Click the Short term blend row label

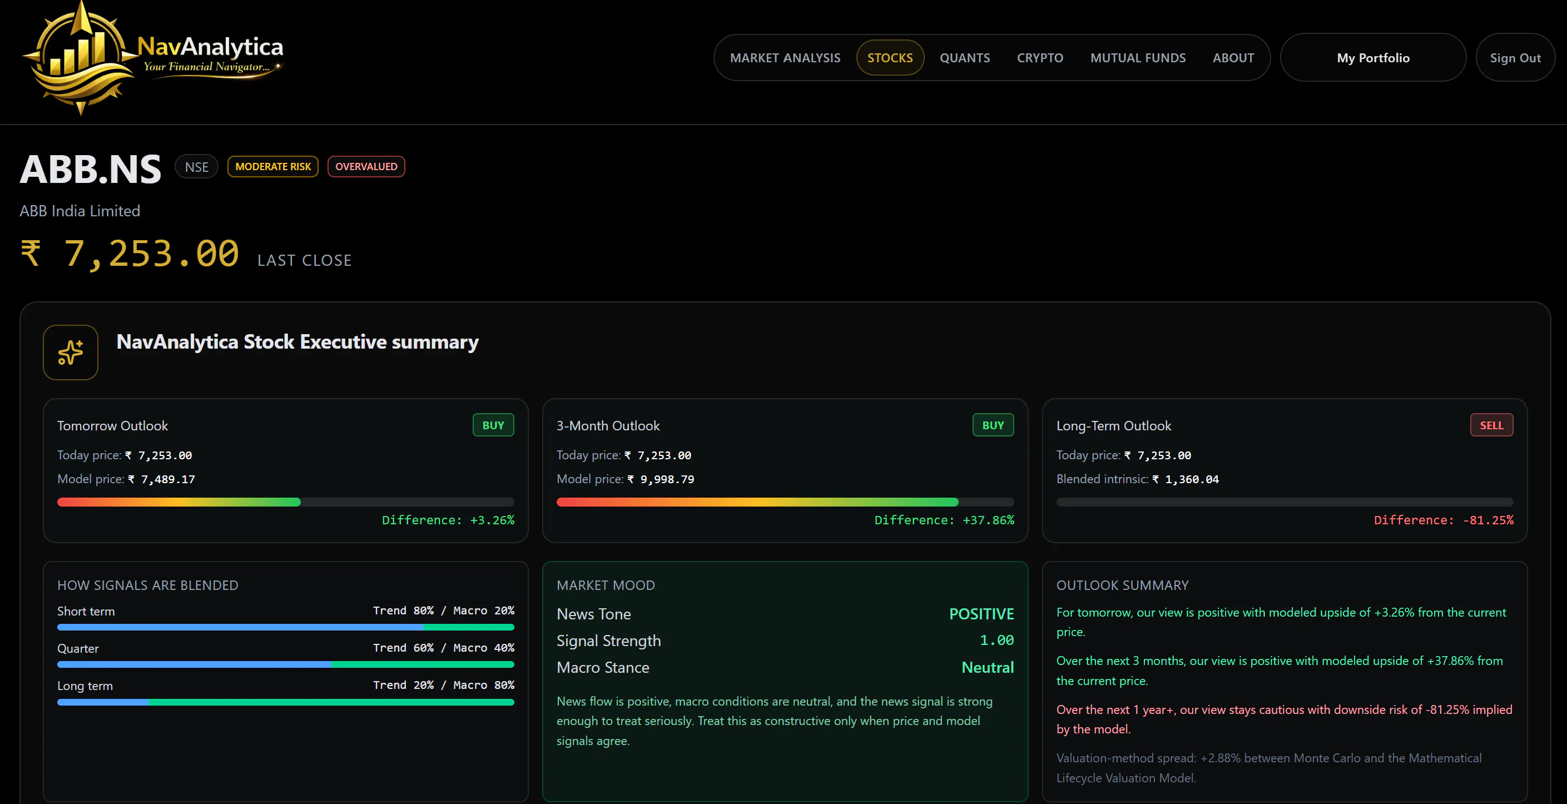pos(86,611)
